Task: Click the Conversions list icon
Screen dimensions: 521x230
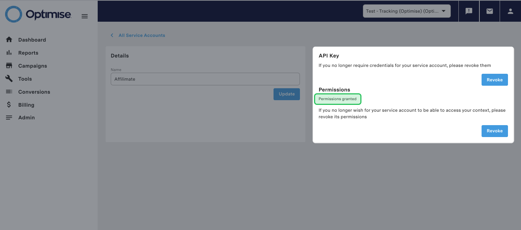Action: [x=9, y=91]
